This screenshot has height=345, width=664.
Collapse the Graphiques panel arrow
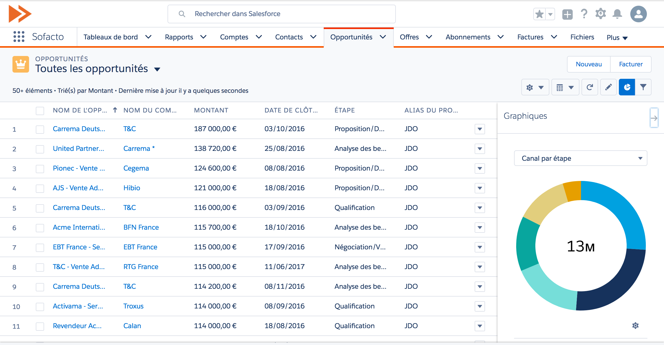654,118
